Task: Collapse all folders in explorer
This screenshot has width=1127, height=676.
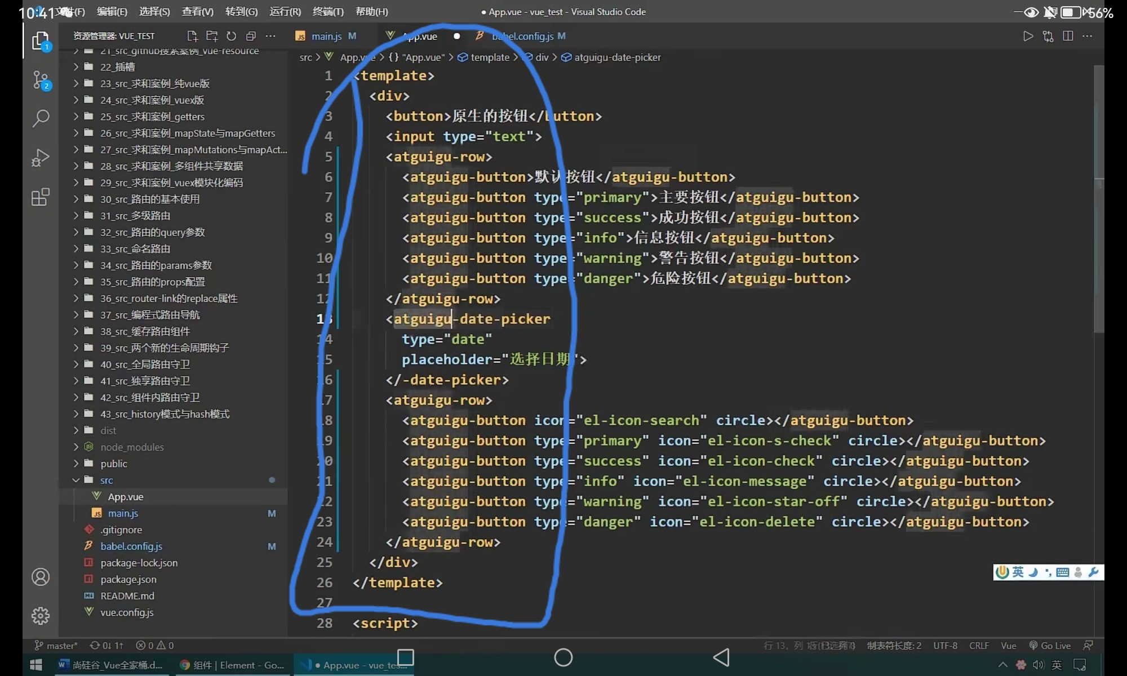Action: click(x=251, y=36)
